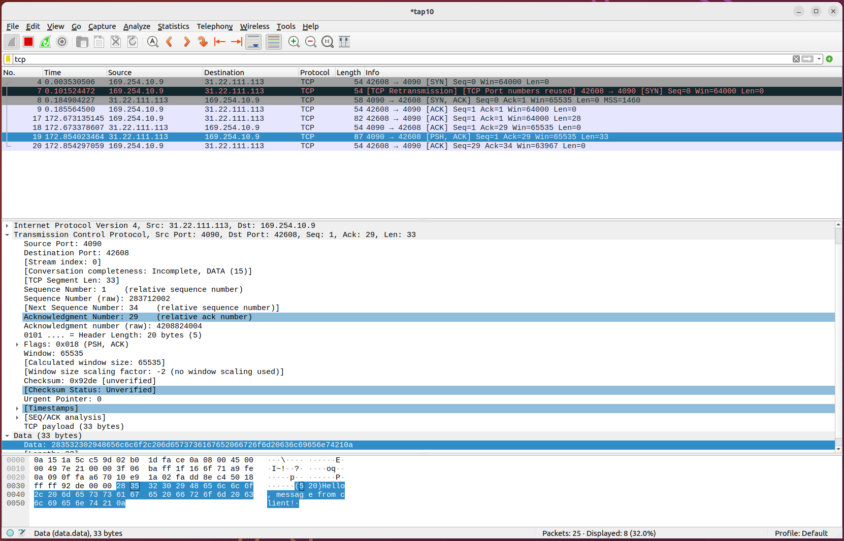Image resolution: width=844 pixels, height=541 pixels.
Task: Go forward to next packet arrow
Action: point(186,42)
